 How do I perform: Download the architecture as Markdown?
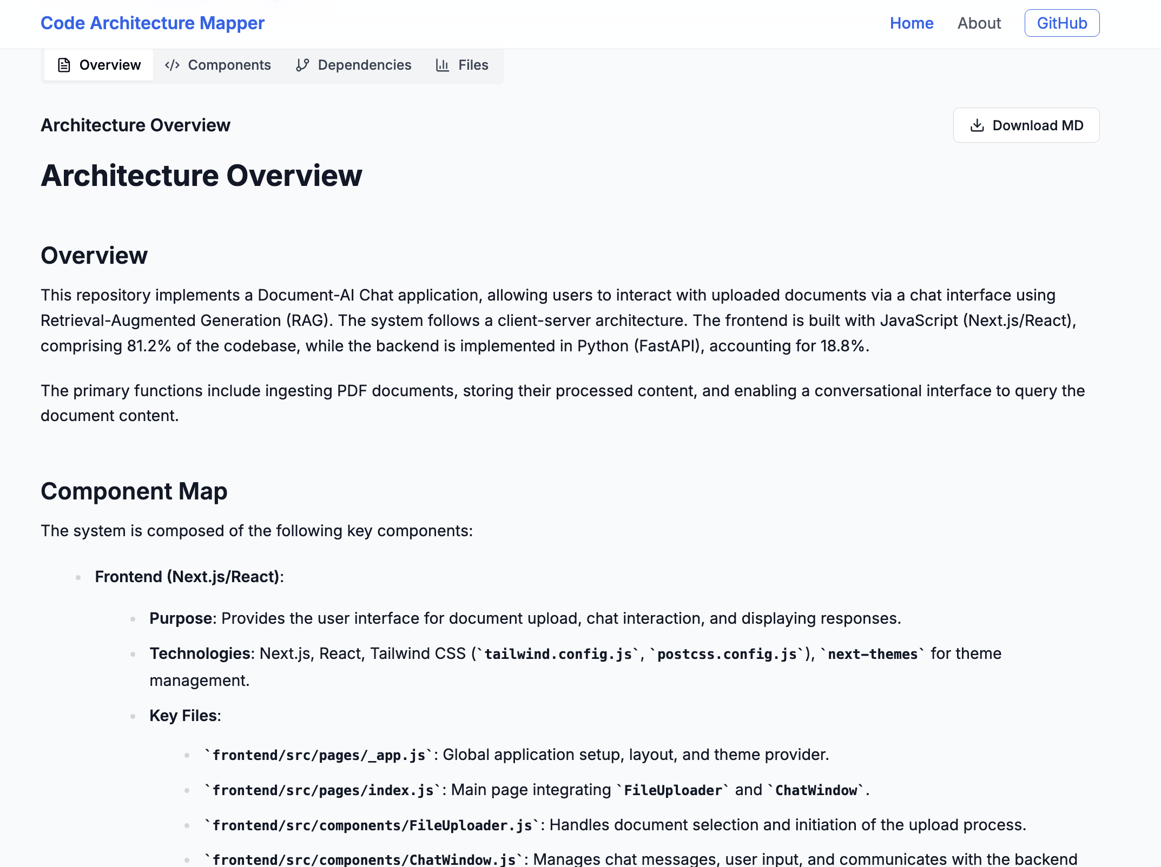pos(1026,125)
